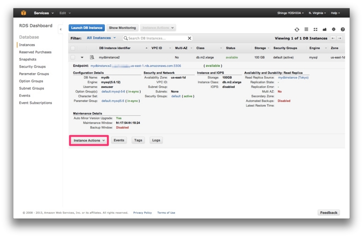Select Instances in the sidebar
The width and height of the screenshot is (363, 237).
(27, 44)
